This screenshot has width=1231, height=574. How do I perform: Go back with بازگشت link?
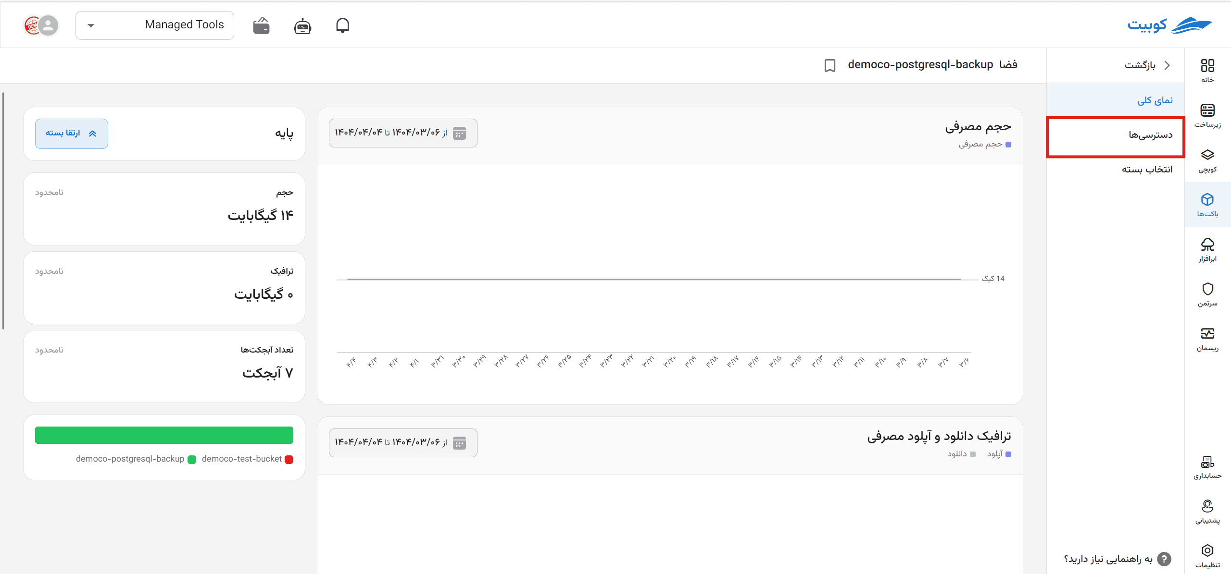(x=1147, y=65)
